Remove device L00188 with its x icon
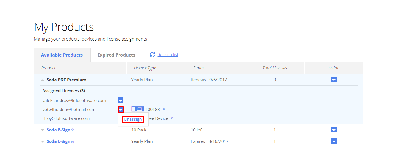 point(164,109)
